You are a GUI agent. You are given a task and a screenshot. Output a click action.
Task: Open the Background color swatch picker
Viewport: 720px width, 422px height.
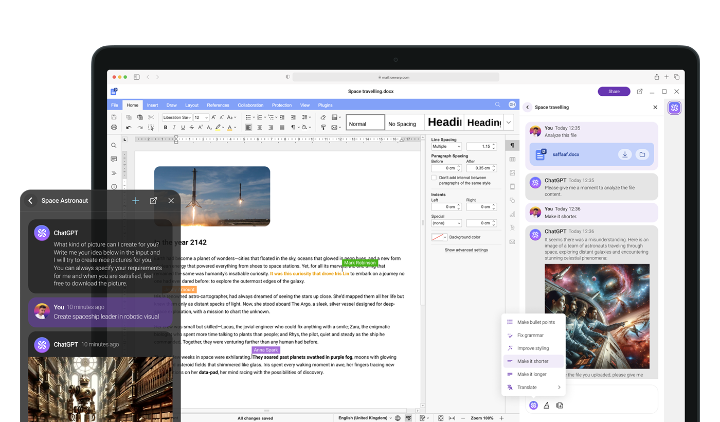[439, 237]
